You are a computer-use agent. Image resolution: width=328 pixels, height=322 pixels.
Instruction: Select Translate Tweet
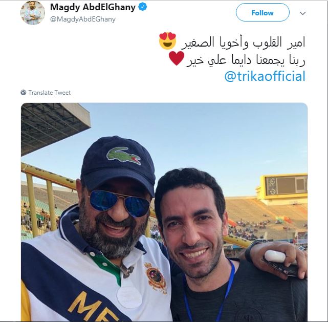[x=49, y=93]
